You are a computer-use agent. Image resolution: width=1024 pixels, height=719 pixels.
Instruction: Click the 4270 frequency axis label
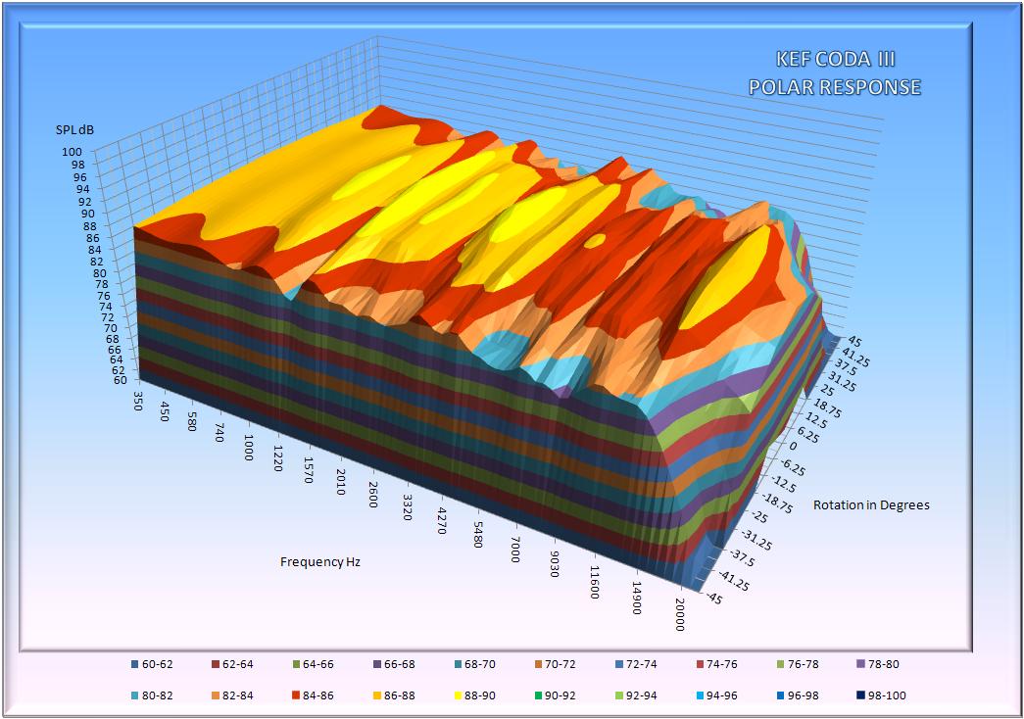tap(442, 520)
